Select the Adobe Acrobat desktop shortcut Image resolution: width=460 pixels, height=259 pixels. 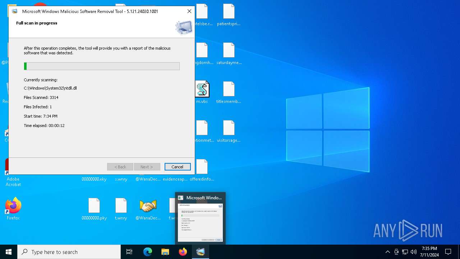click(13, 182)
